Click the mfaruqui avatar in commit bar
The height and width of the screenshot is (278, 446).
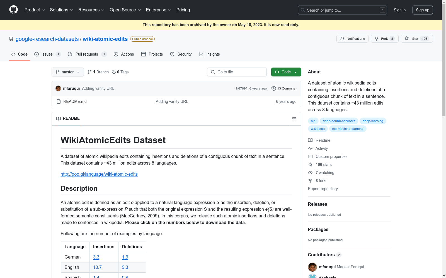(58, 88)
